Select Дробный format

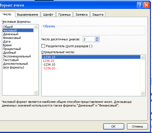coord(18,53)
